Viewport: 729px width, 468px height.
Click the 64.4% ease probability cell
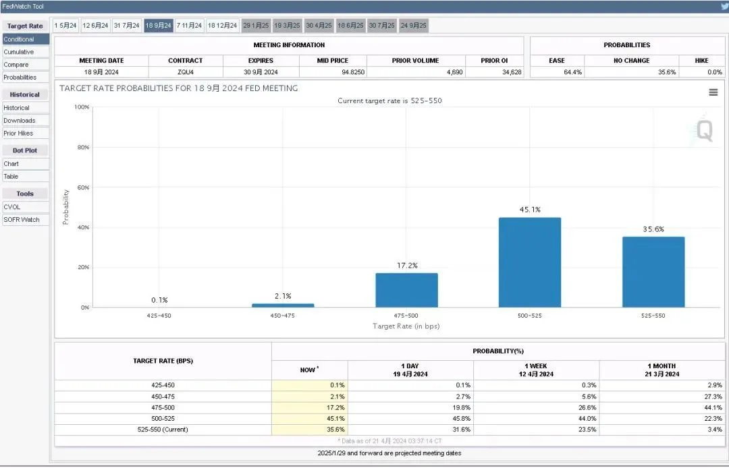[x=557, y=72]
